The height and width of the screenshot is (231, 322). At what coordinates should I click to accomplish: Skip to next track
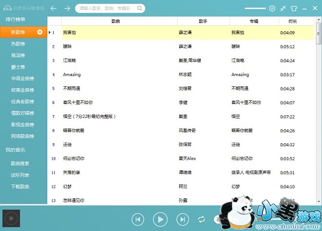click(182, 219)
